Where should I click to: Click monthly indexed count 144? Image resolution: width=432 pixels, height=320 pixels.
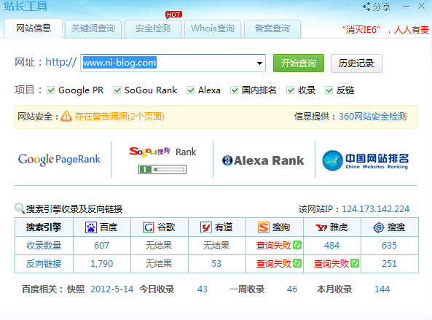382,289
